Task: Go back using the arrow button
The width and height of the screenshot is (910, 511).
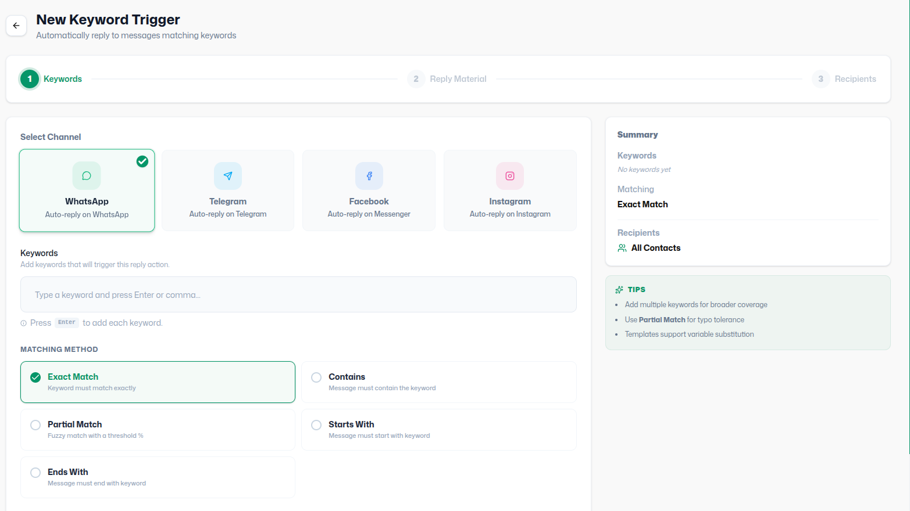Action: tap(16, 26)
